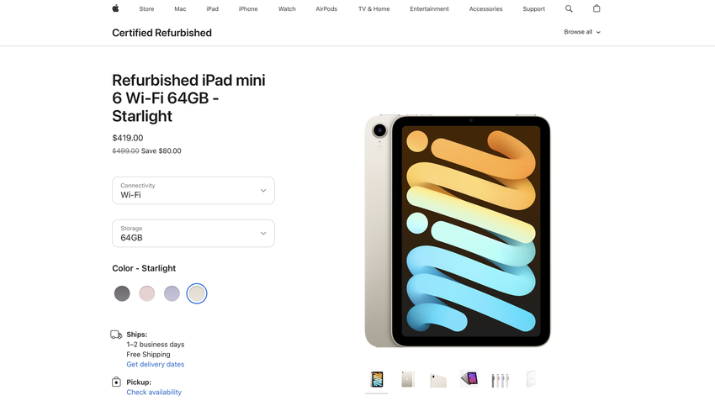
Task: View the rear camera corner thumbnail
Action: (x=438, y=380)
